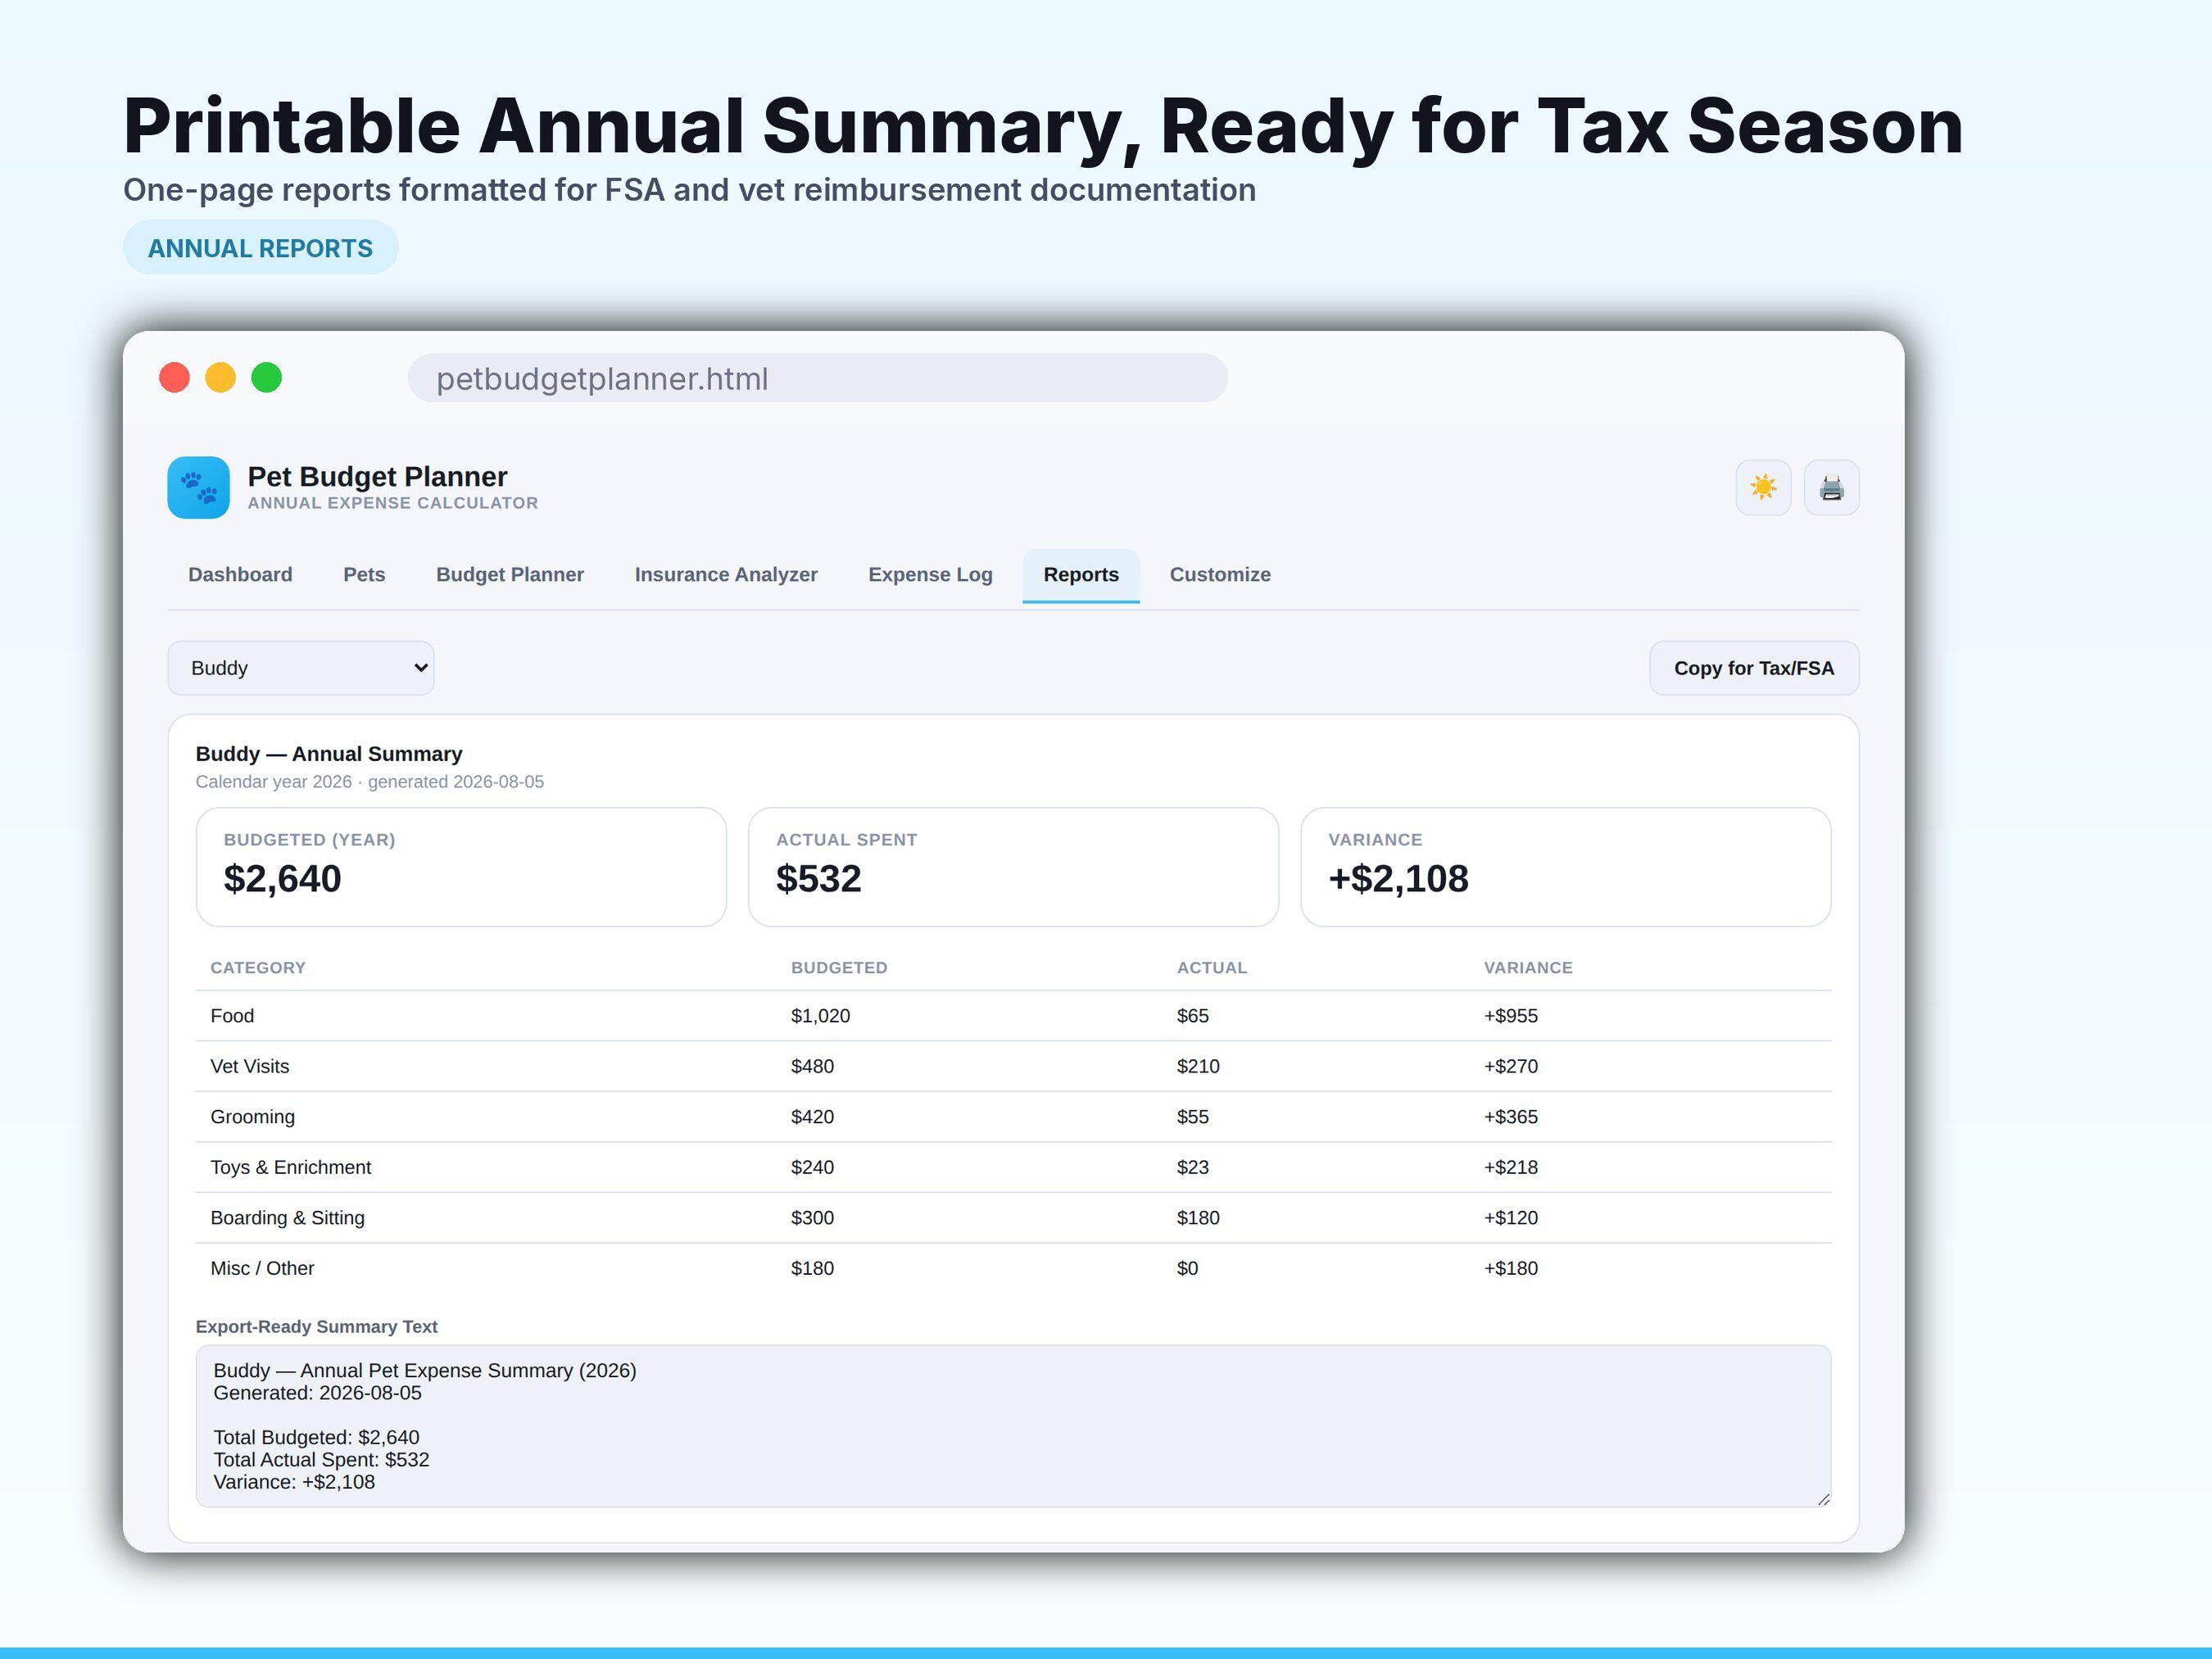The width and height of the screenshot is (2212, 1659).
Task: Open the Customize tab
Action: 1220,575
